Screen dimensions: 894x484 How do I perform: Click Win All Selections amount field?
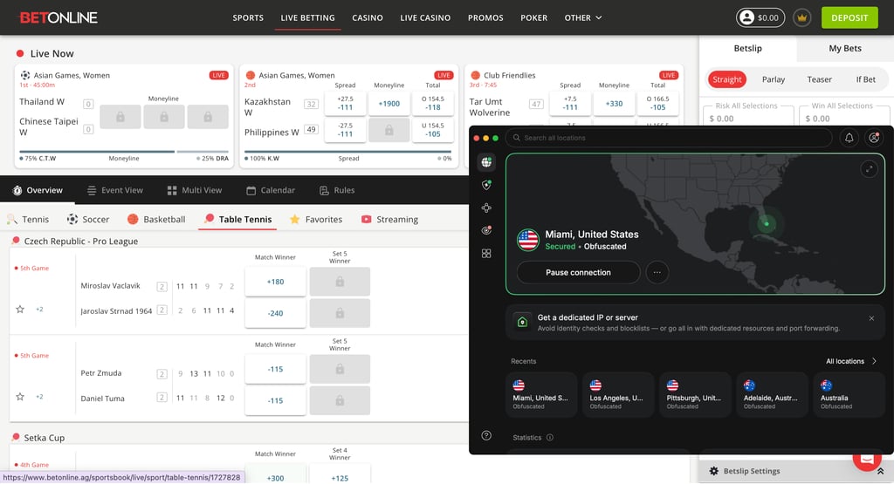tap(844, 119)
